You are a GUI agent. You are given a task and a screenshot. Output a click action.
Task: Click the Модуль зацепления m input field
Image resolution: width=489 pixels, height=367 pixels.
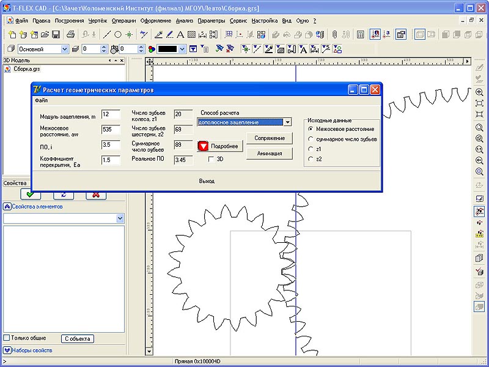coord(111,114)
